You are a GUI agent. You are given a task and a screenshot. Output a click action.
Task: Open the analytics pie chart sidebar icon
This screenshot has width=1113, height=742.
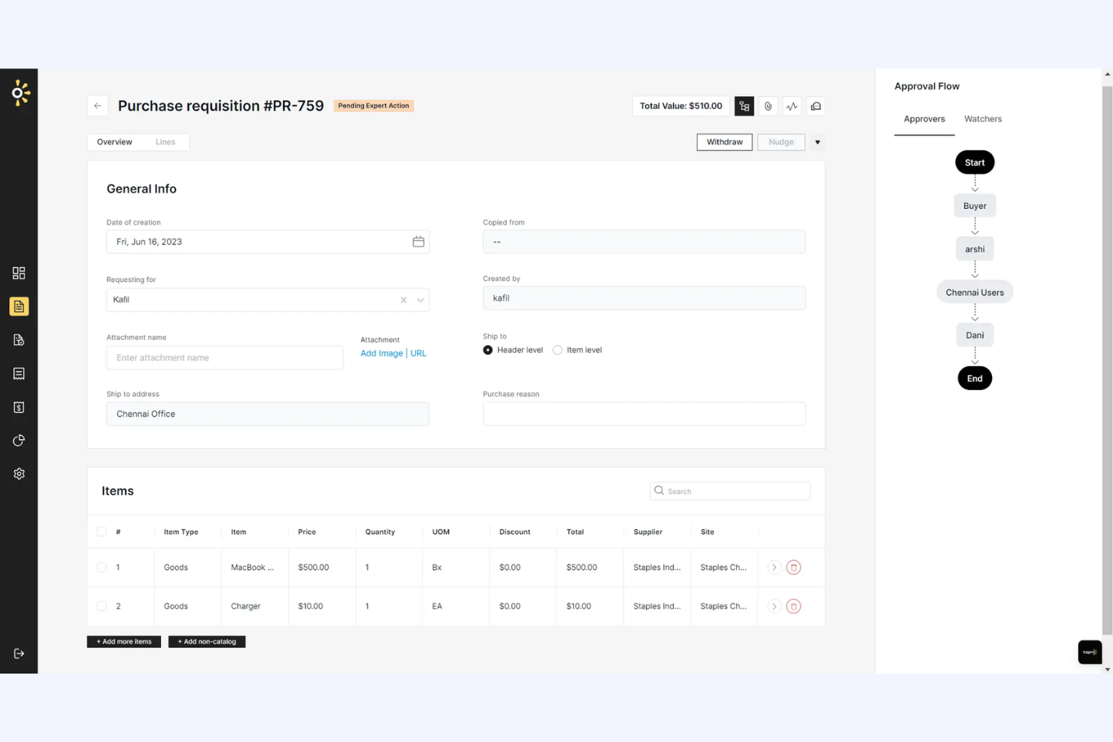[x=19, y=440]
